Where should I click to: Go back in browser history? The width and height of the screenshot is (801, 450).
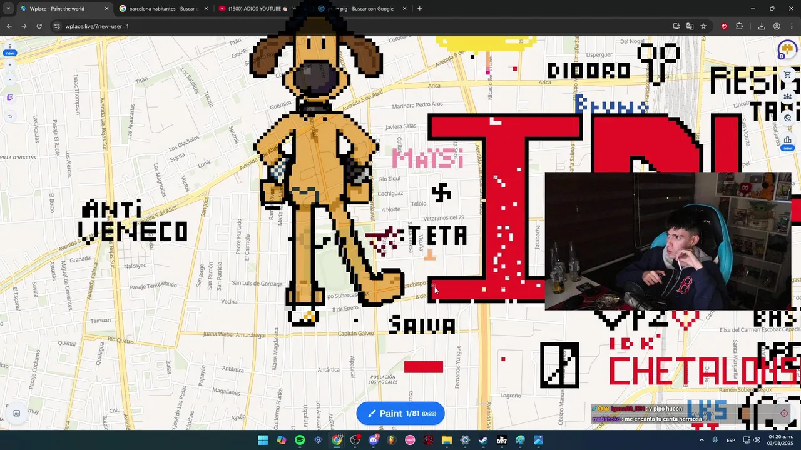click(x=9, y=26)
